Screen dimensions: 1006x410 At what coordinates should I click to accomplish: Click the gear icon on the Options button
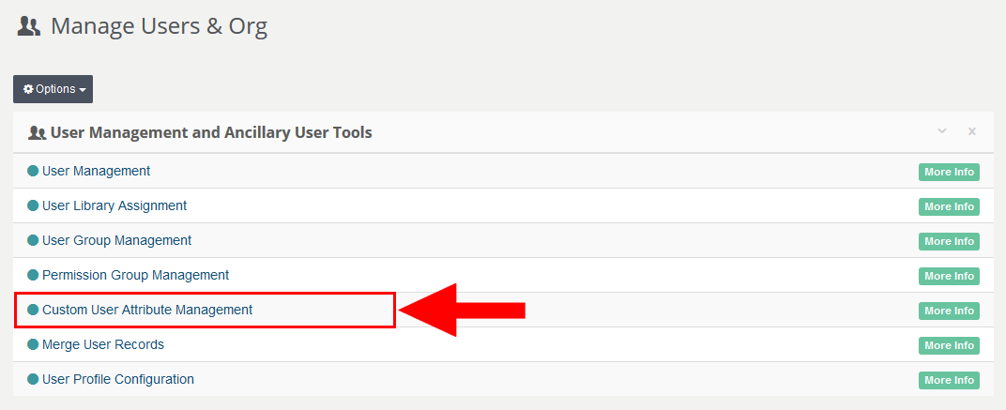[x=28, y=89]
